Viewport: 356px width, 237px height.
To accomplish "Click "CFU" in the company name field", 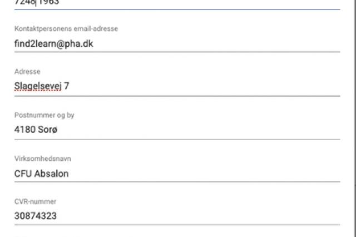I will [23, 174].
